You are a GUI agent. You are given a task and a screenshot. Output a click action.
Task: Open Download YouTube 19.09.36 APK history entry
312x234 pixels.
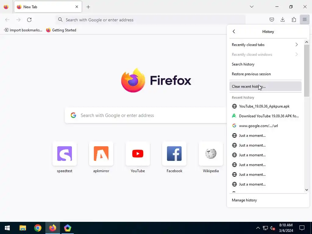pos(265,116)
